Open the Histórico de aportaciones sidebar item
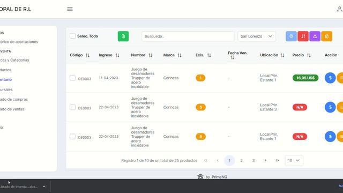343x193 pixels. tap(19, 42)
